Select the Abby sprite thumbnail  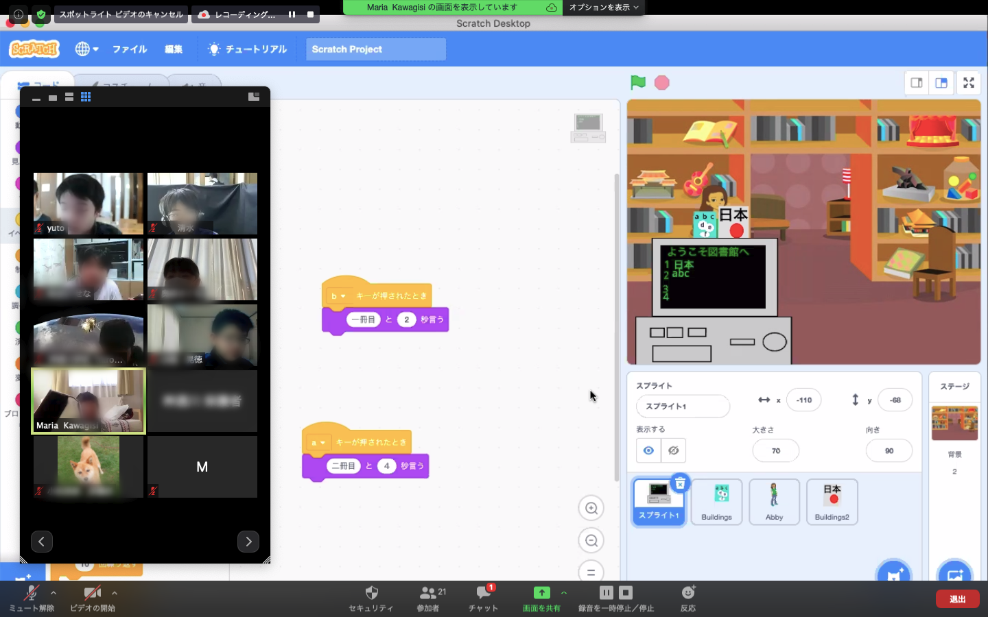click(774, 502)
